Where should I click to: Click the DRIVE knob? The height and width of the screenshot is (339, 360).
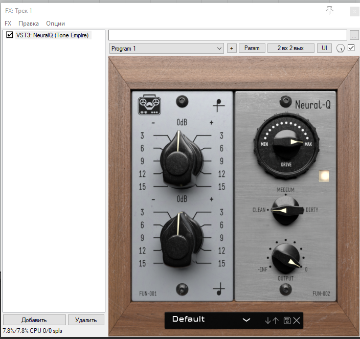coord(286,145)
